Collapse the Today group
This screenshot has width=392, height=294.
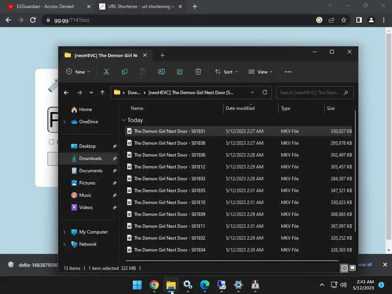pos(124,120)
